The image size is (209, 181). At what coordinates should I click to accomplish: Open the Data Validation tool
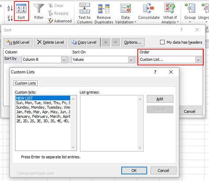(125, 13)
